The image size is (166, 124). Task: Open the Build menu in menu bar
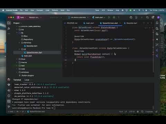coord(63,10)
